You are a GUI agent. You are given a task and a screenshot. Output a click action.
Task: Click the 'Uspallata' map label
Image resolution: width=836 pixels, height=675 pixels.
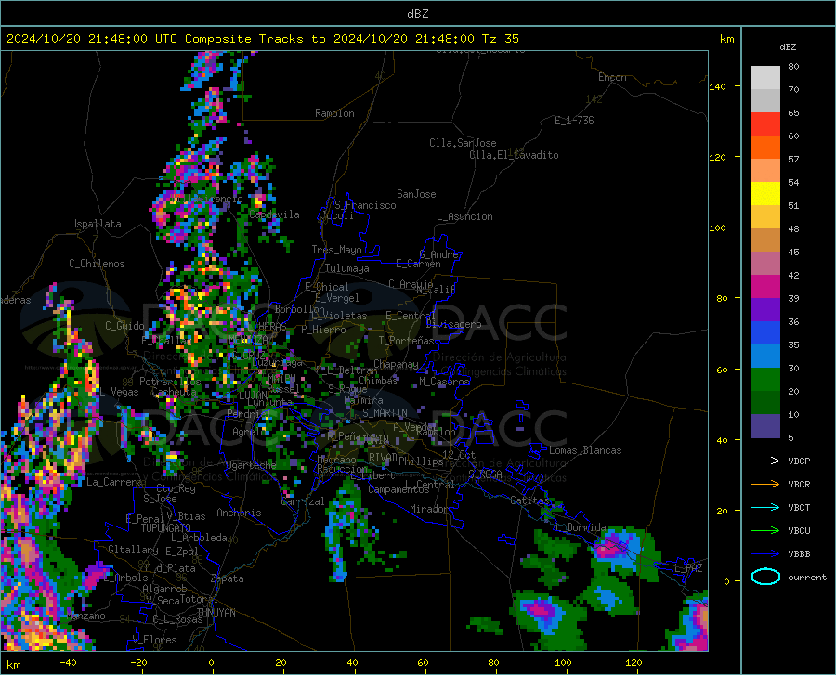(x=96, y=224)
